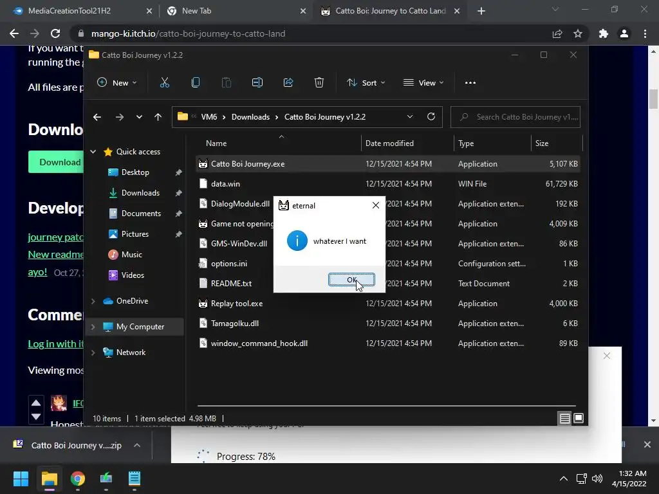Close the eternal message dialog
Image resolution: width=659 pixels, height=494 pixels.
pos(376,205)
